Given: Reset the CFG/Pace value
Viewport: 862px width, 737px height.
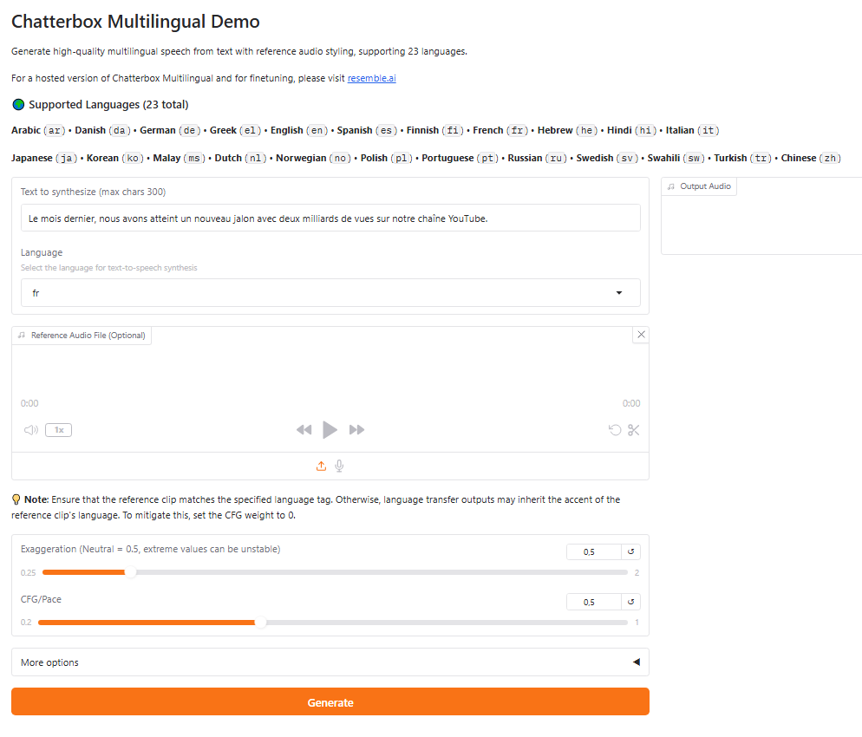Looking at the screenshot, I should coord(630,602).
